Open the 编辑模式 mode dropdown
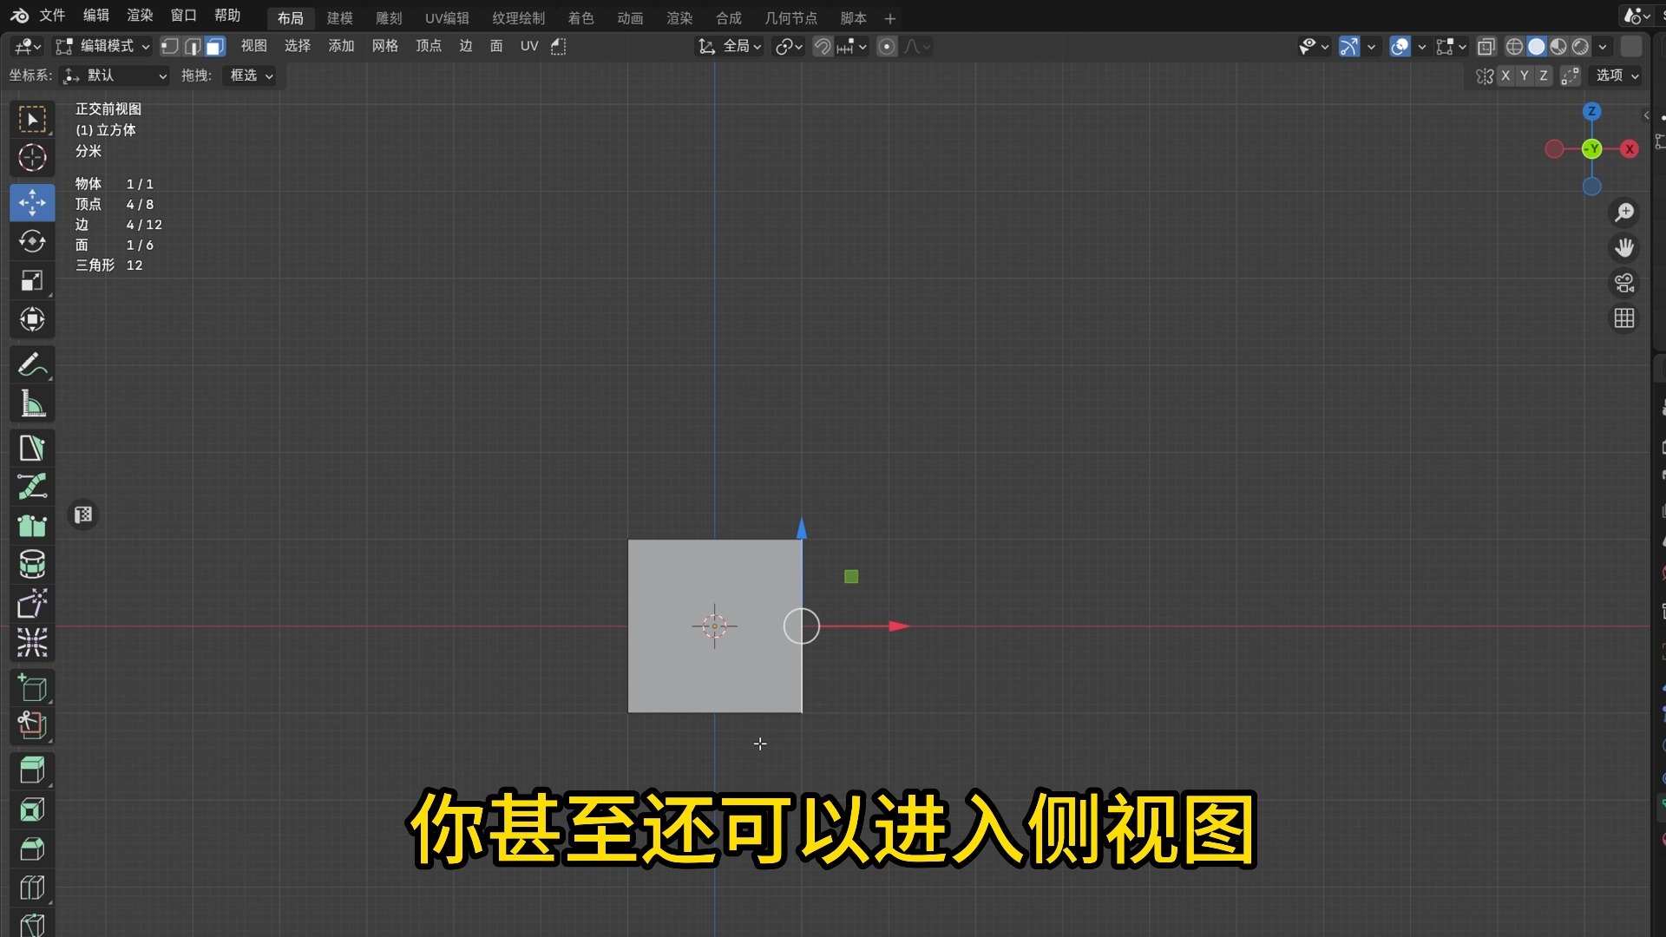 [102, 46]
